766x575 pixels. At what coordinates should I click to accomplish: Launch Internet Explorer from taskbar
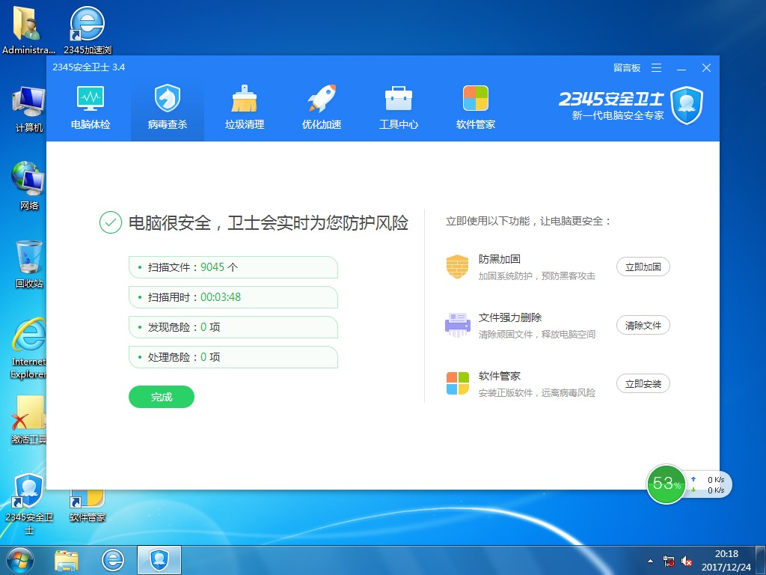(113, 560)
